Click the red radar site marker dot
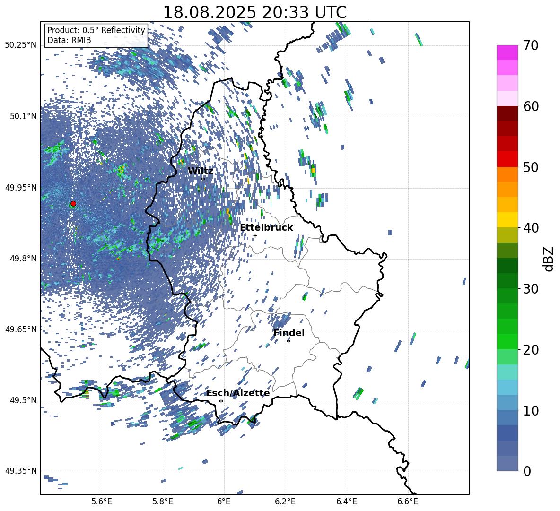Image resolution: width=560 pixels, height=511 pixels. (x=73, y=204)
